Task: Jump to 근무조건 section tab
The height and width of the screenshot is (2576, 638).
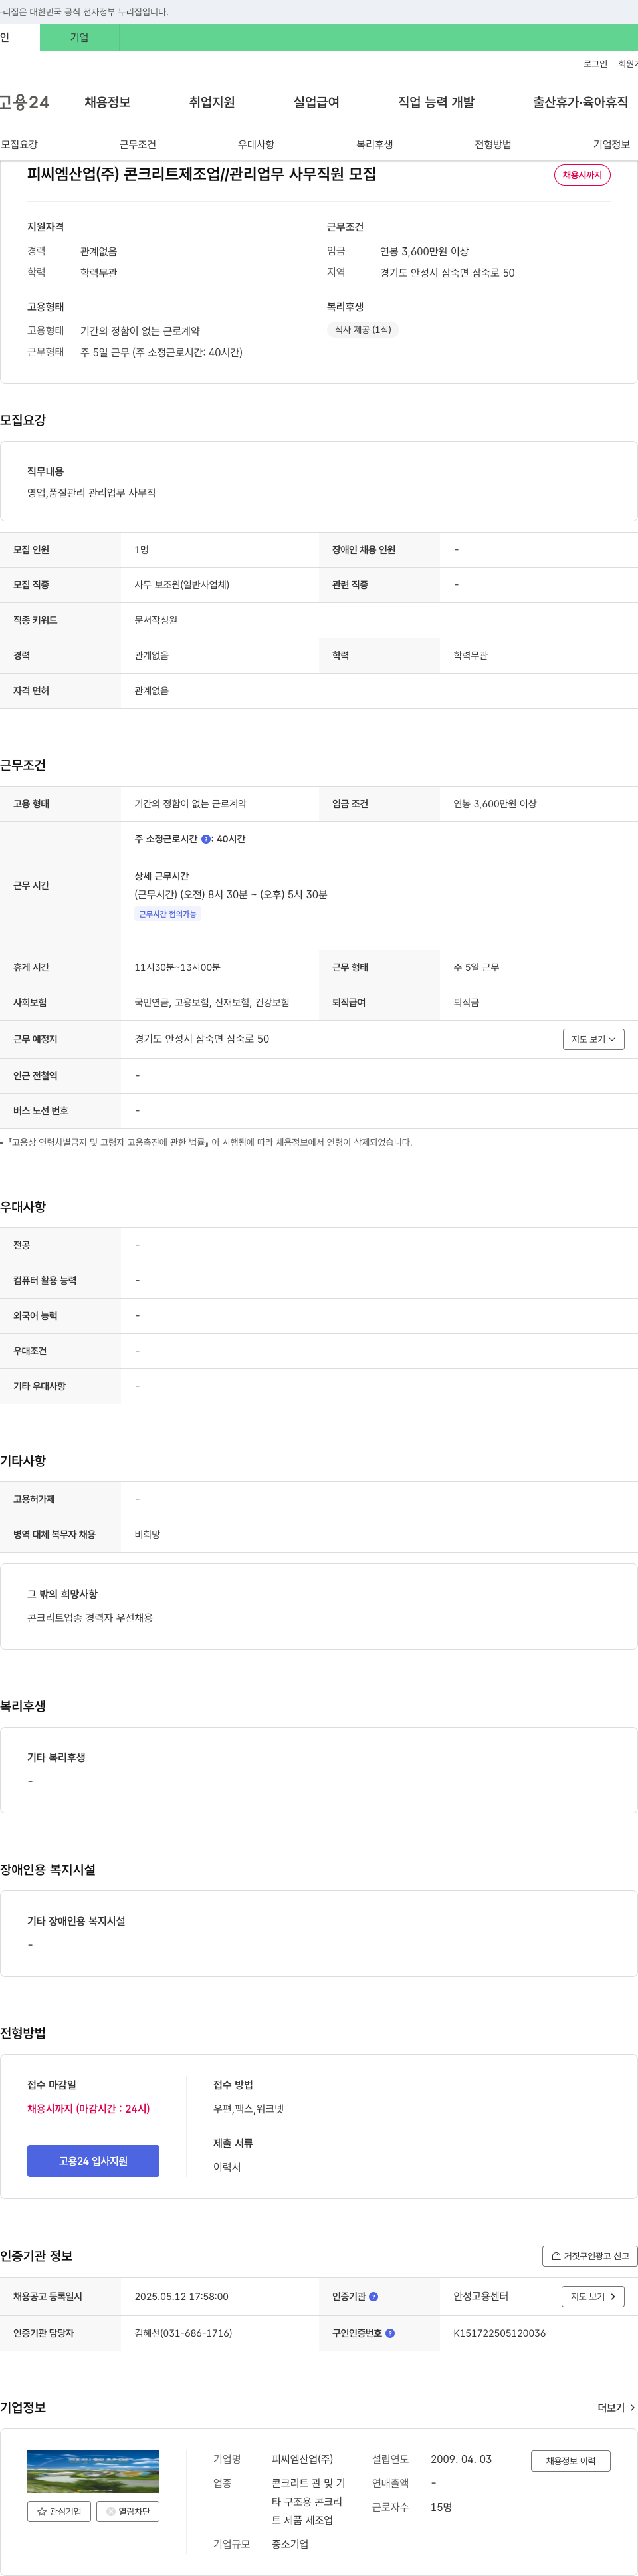Action: tap(138, 144)
